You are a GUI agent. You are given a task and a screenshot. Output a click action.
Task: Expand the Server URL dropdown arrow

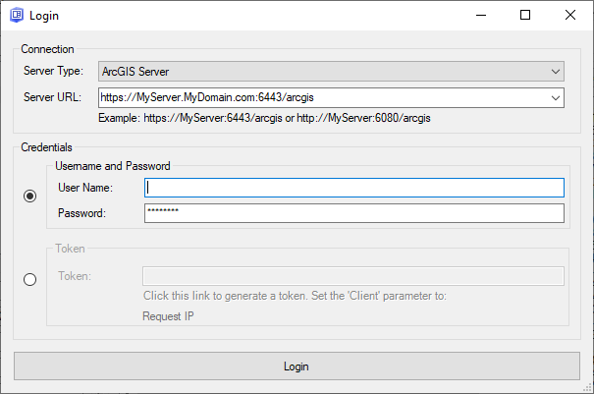pos(556,97)
